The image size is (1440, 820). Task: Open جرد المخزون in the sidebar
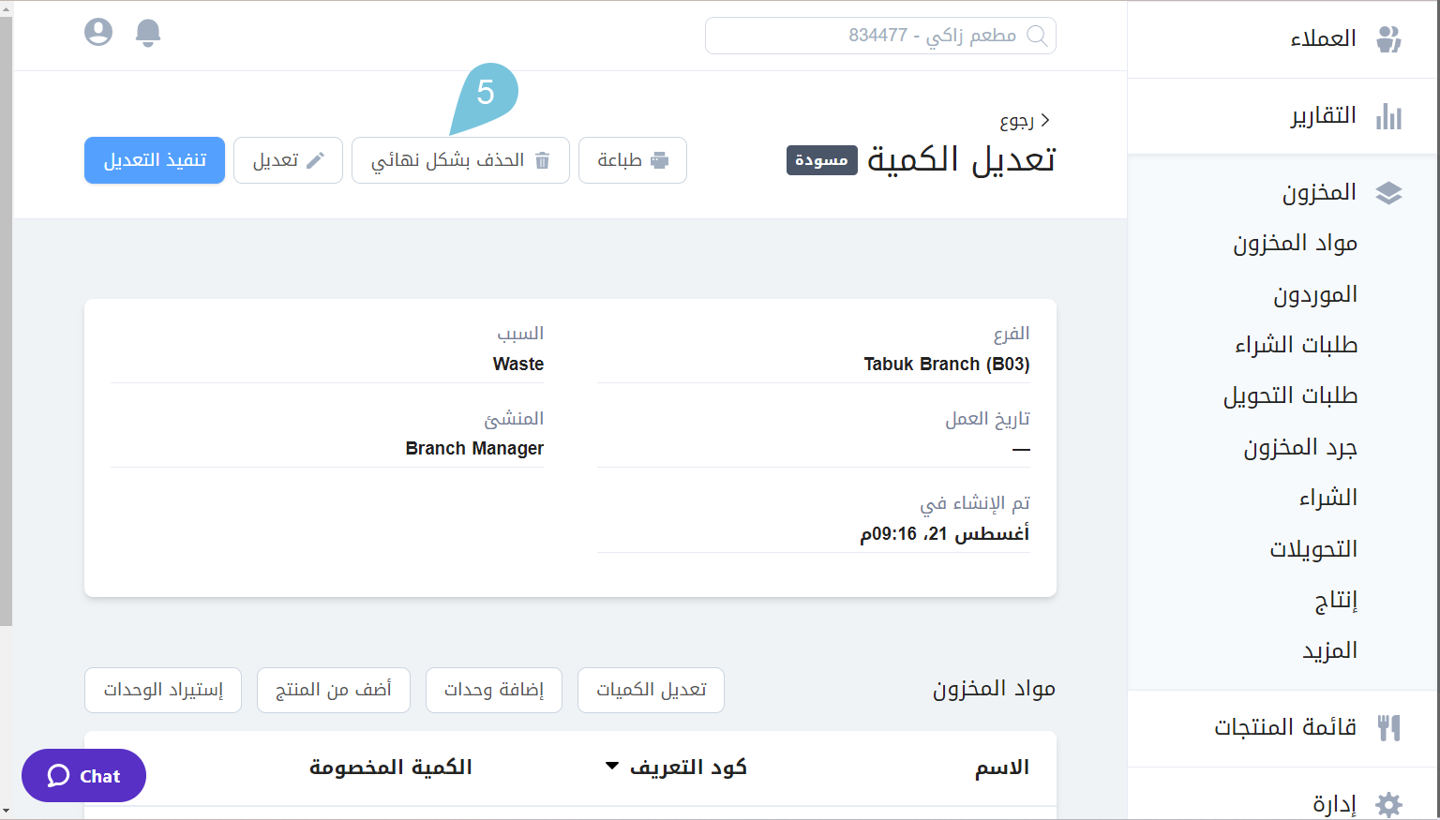click(x=1300, y=448)
